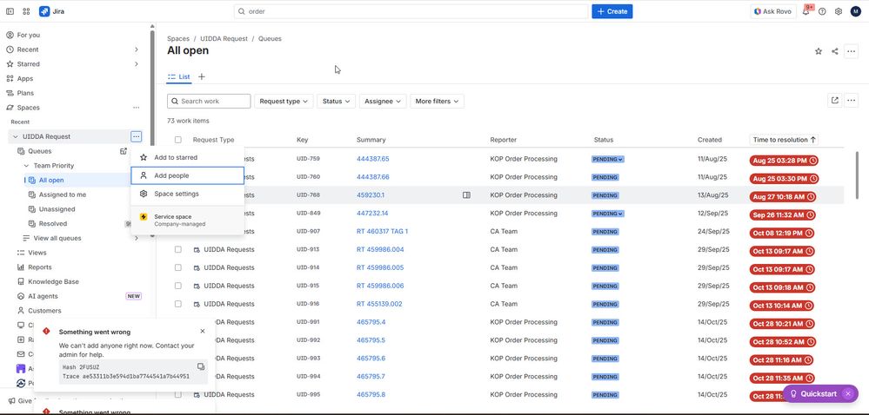Click the Jira logo

coord(51,11)
